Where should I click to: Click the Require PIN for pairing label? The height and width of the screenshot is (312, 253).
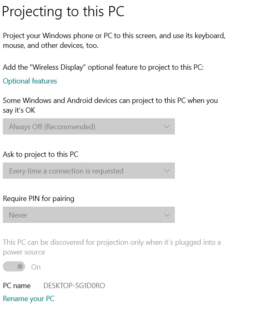pyautogui.click(x=38, y=199)
